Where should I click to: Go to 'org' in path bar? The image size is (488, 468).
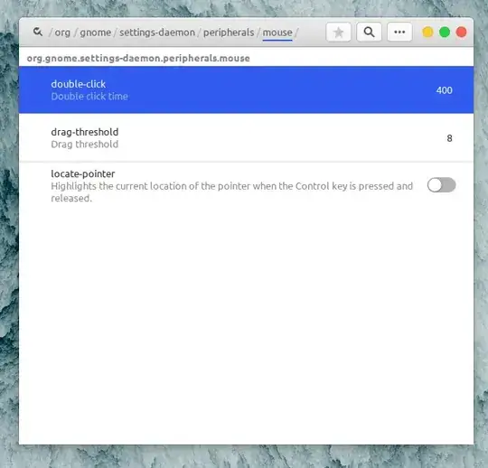click(62, 33)
